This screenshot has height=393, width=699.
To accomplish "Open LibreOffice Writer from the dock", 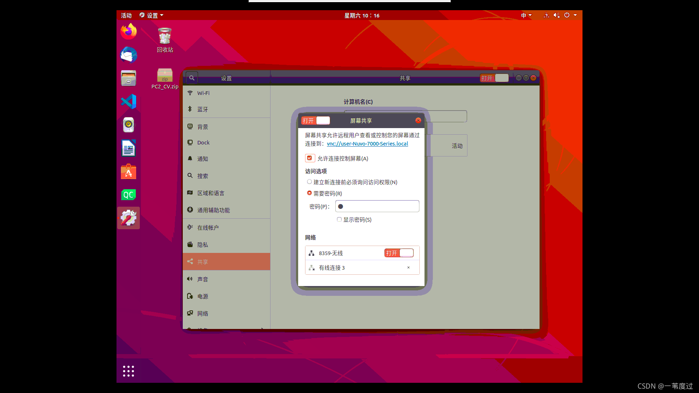I will click(x=129, y=148).
